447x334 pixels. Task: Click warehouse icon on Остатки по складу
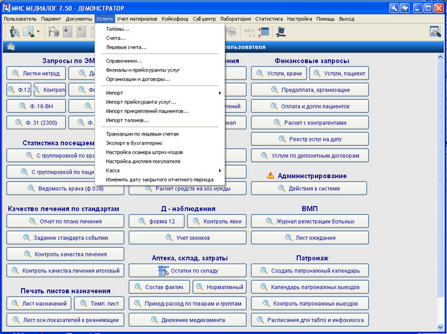tap(163, 271)
